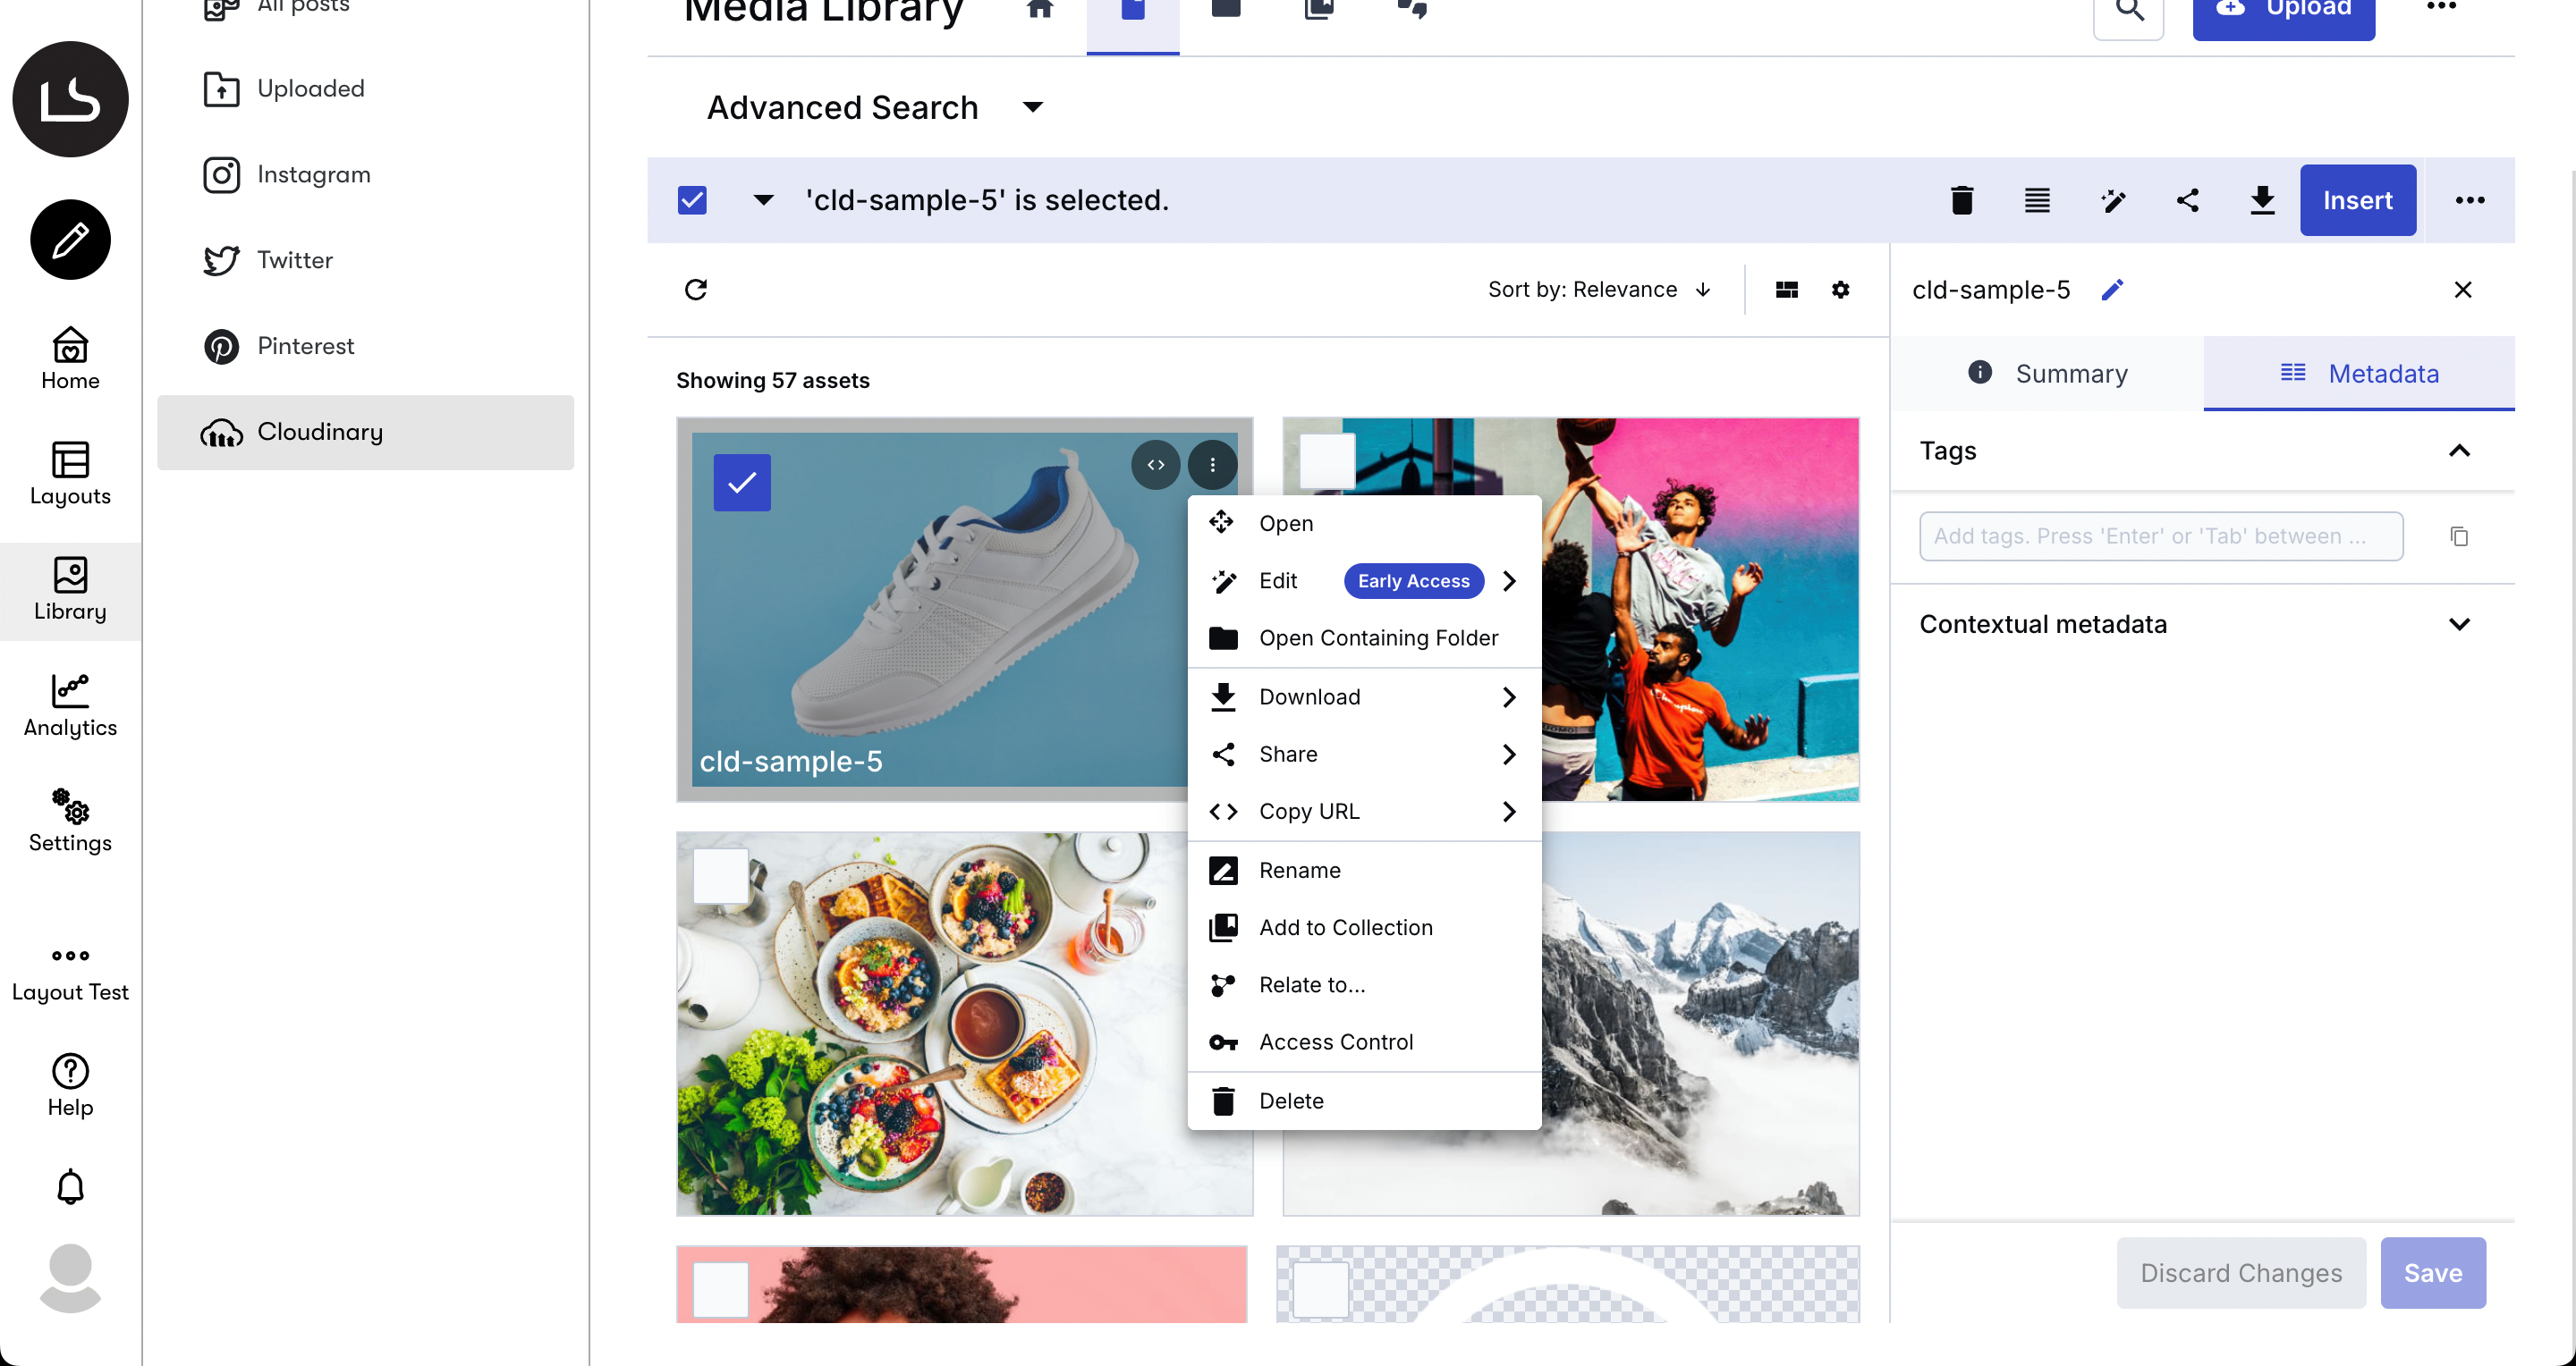Click the Upload button
This screenshot has width=2576, height=1366.
tap(2284, 12)
